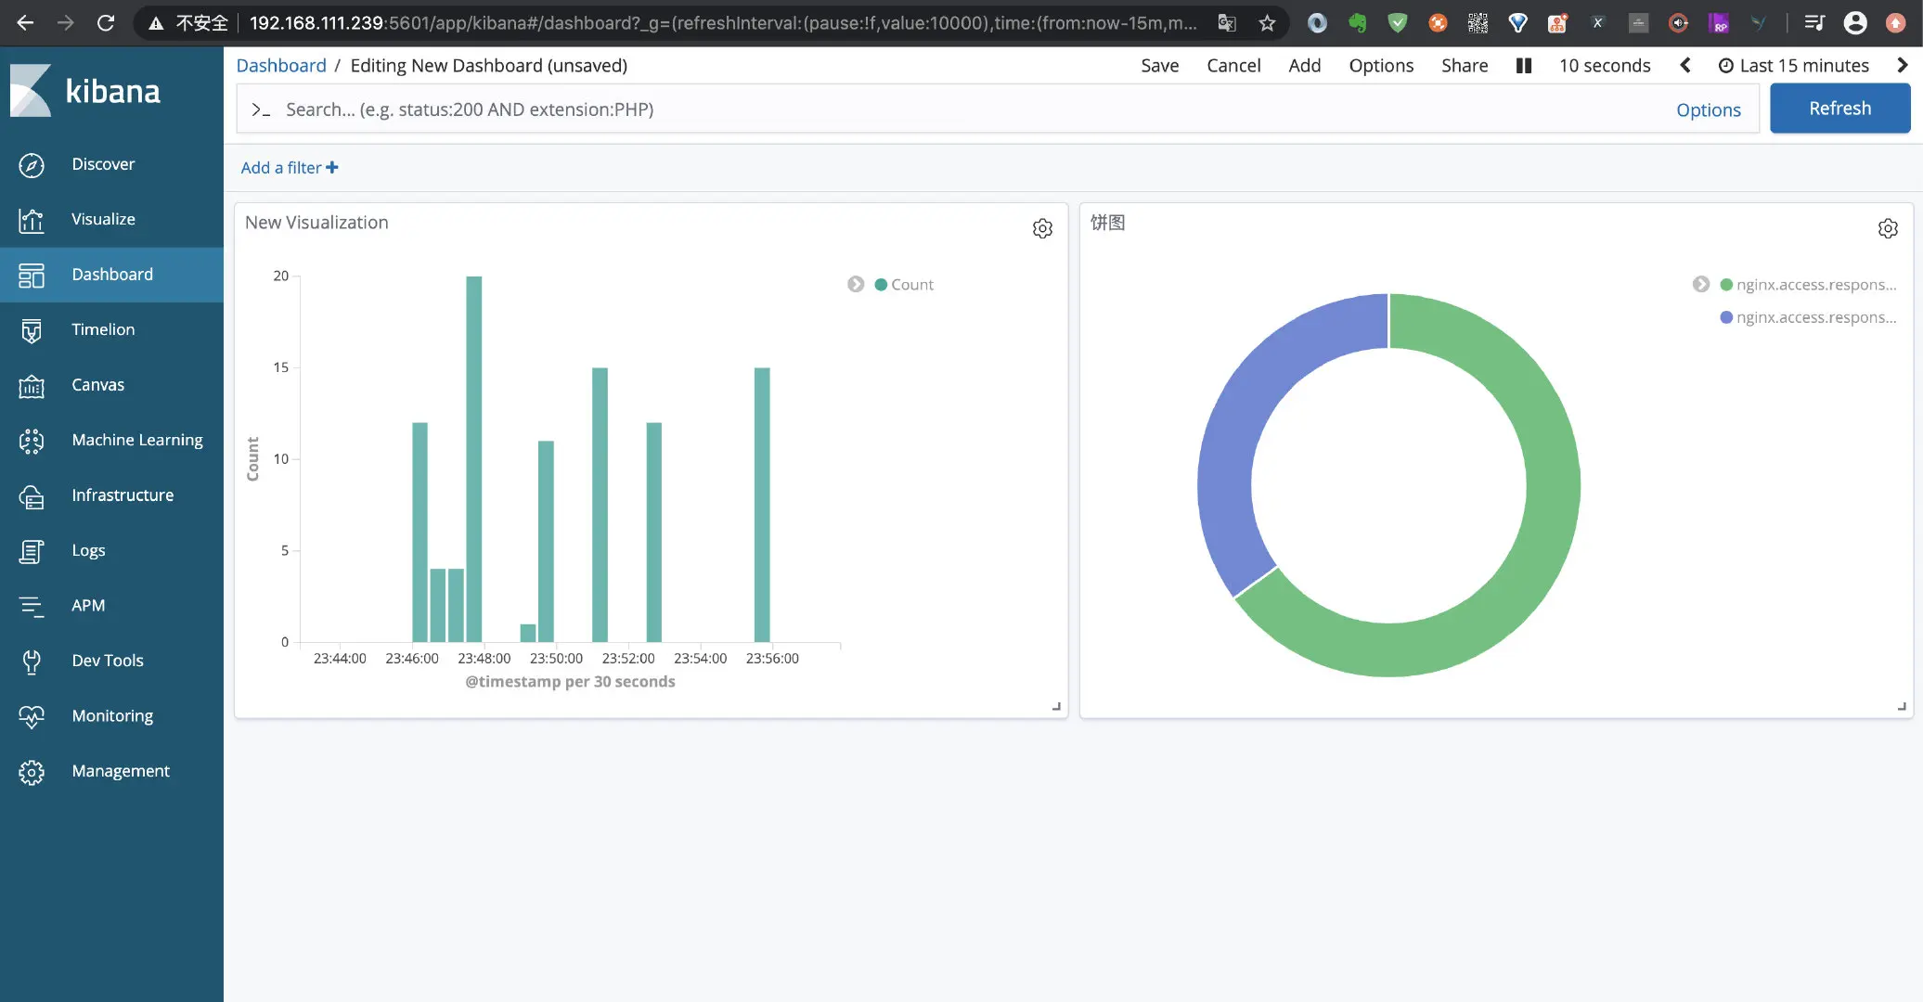
Task: Open Machine Learning sidebar icon
Action: [x=32, y=441]
